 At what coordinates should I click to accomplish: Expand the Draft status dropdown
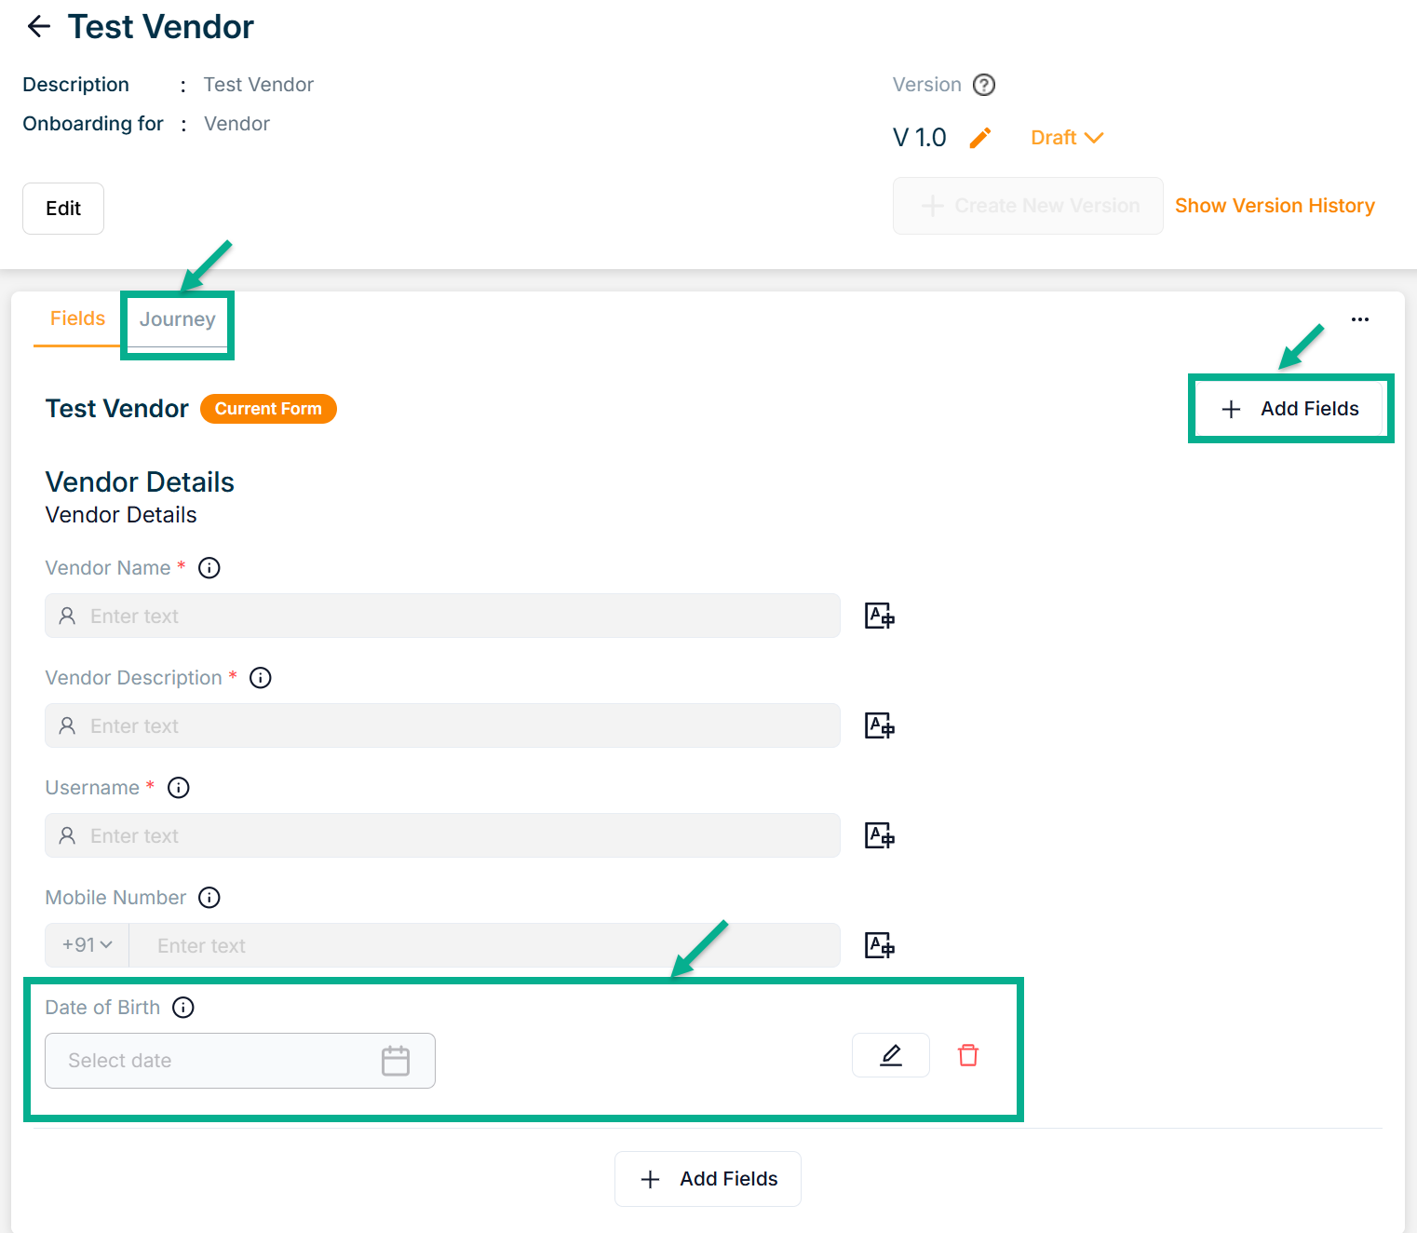1066,138
